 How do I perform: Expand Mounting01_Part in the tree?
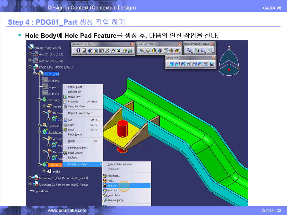[x=30, y=178]
